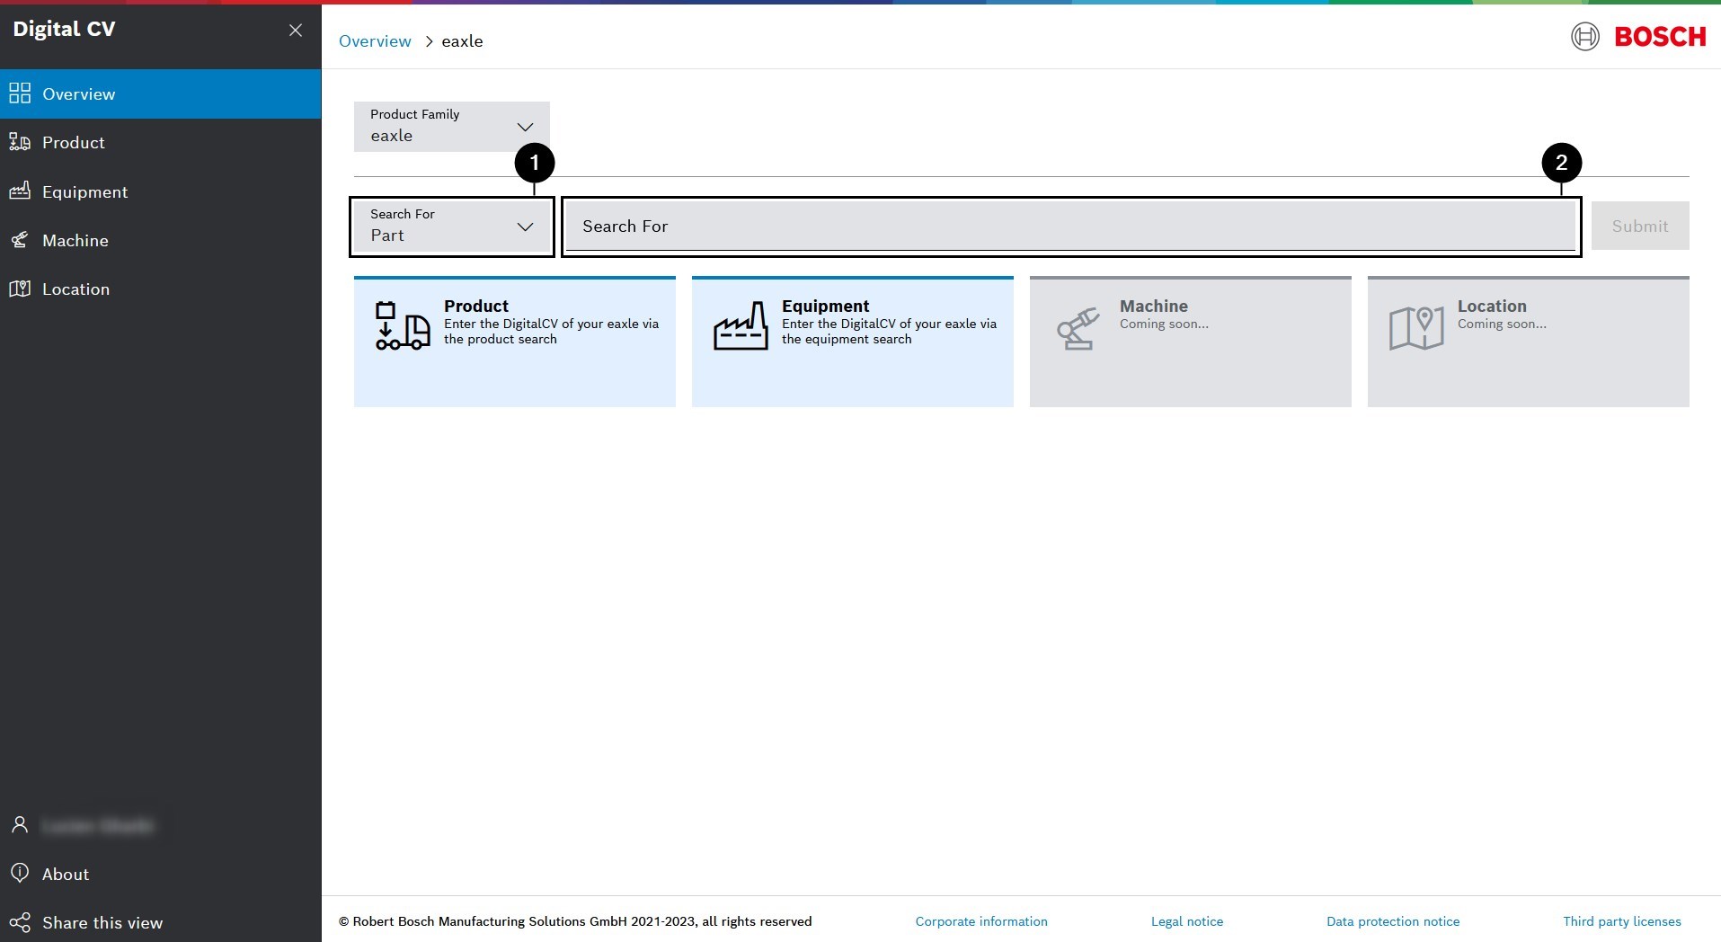The height and width of the screenshot is (942, 1721).
Task: Open Corporate information link
Action: (981, 921)
